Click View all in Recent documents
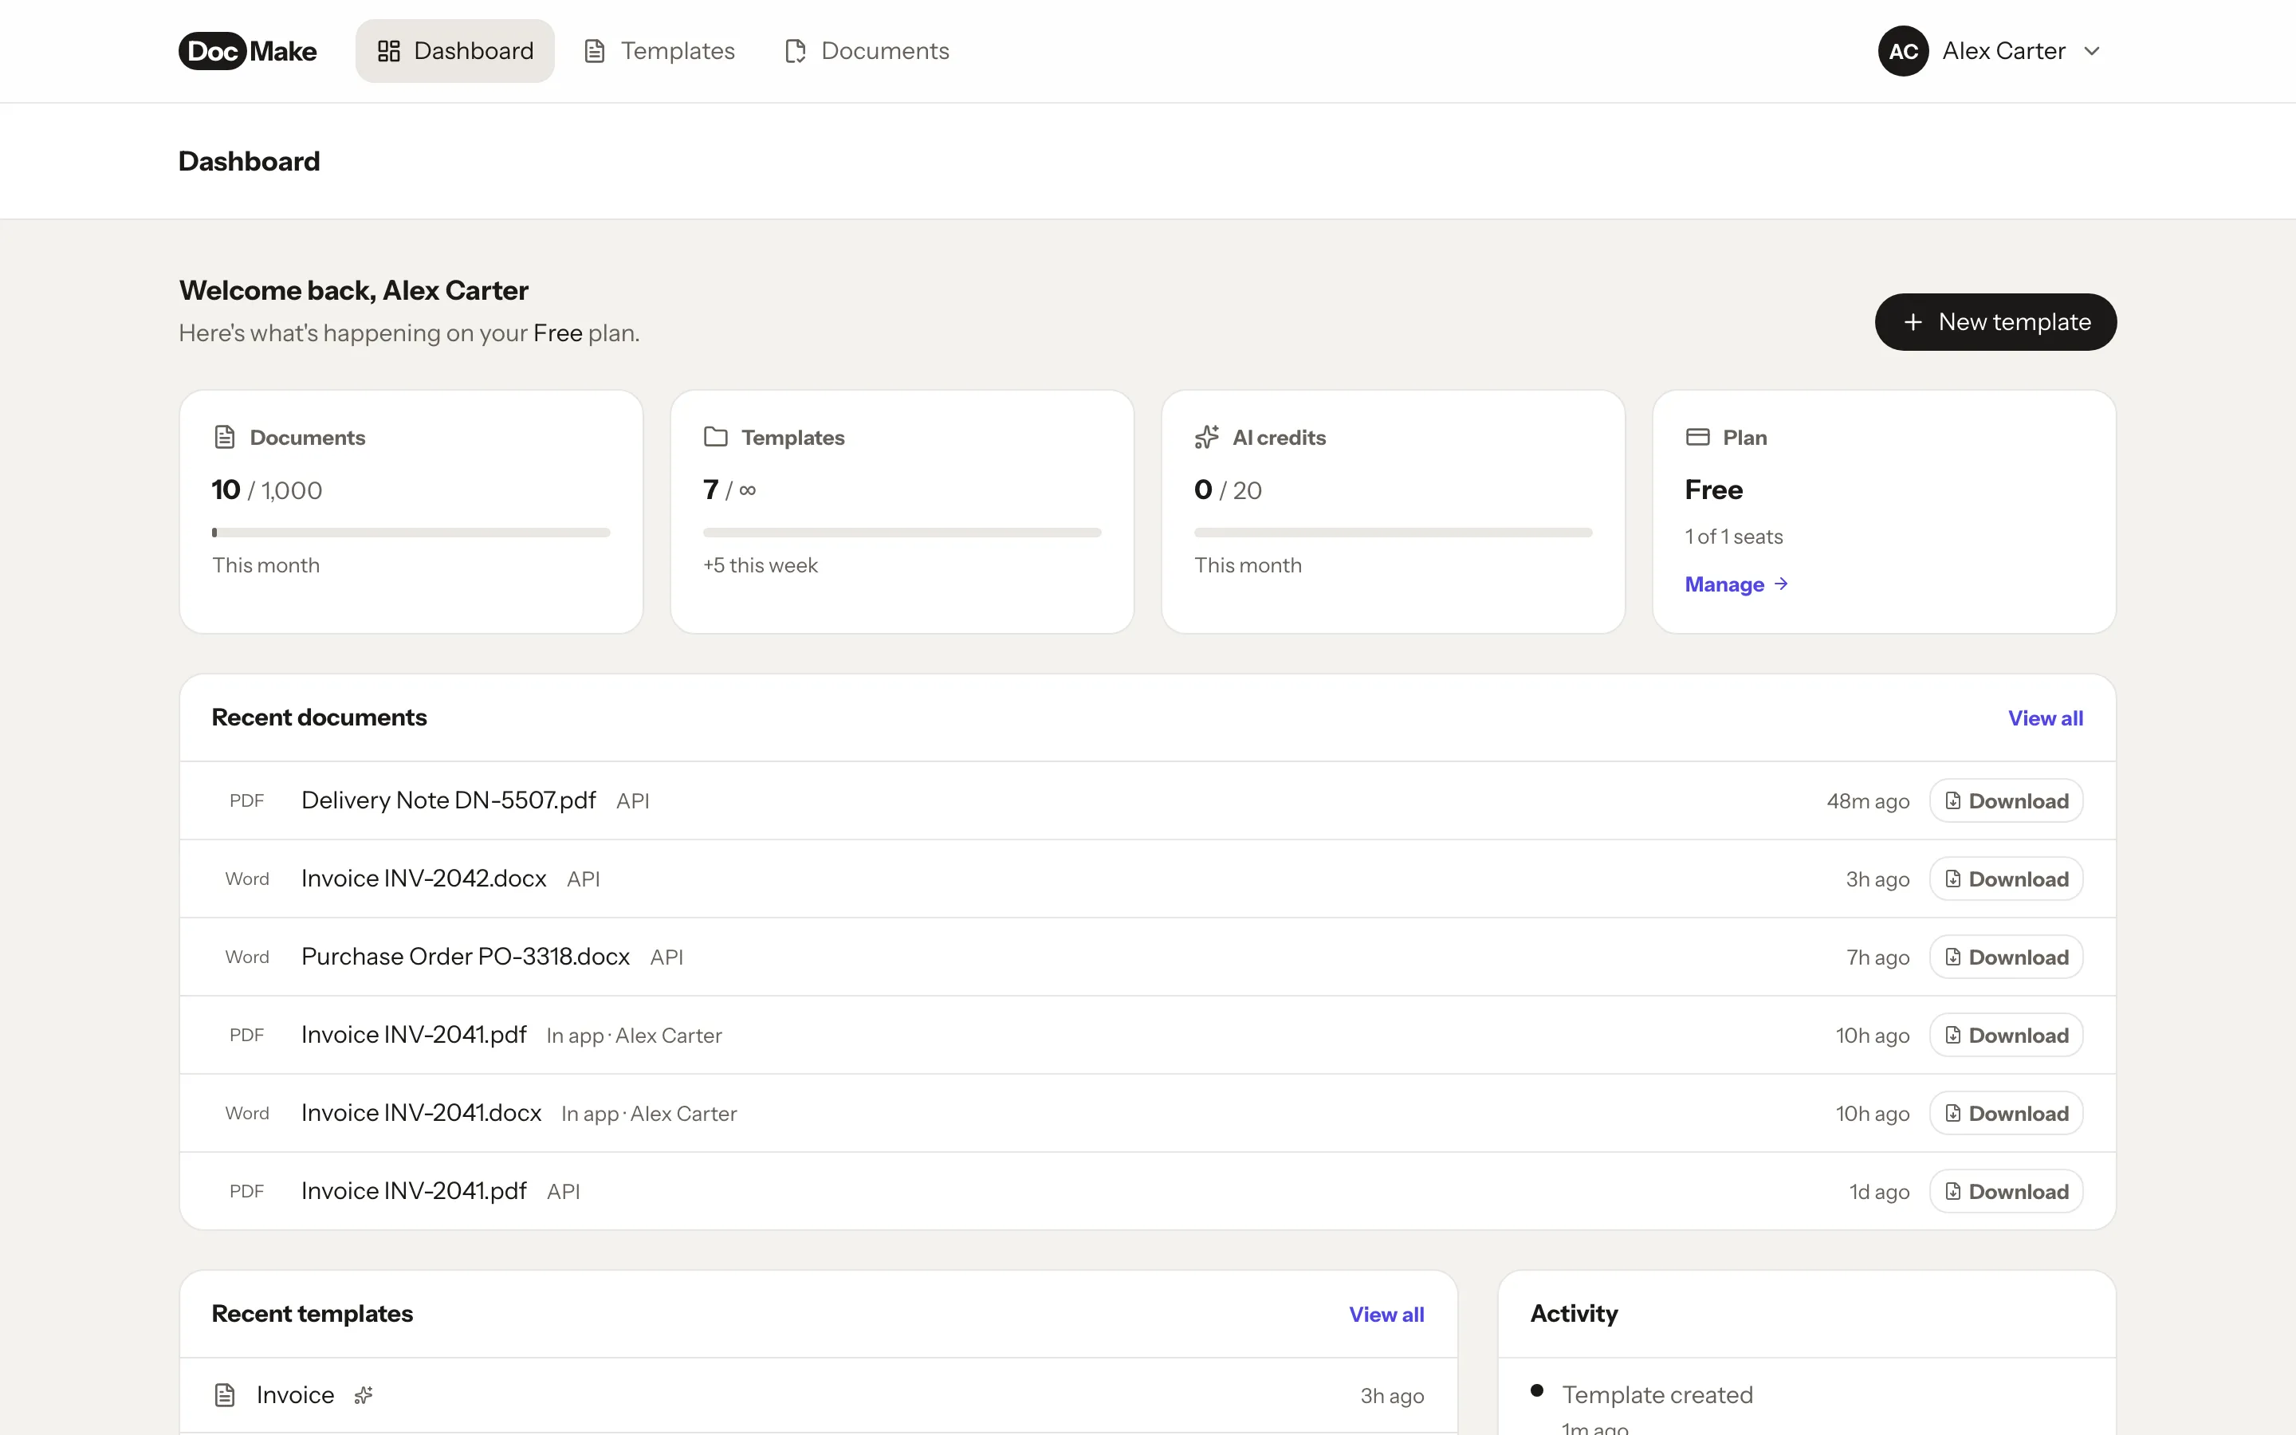 click(2046, 718)
